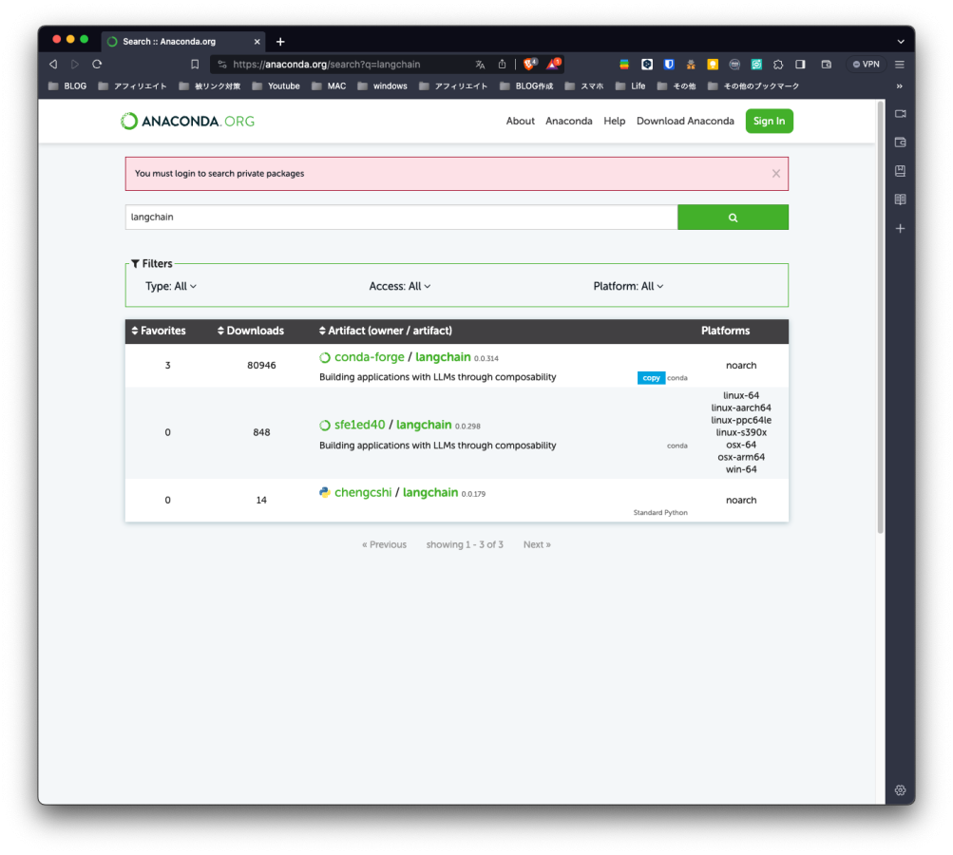Open chengcshi langchain package link
This screenshot has width=953, height=855.
[430, 492]
